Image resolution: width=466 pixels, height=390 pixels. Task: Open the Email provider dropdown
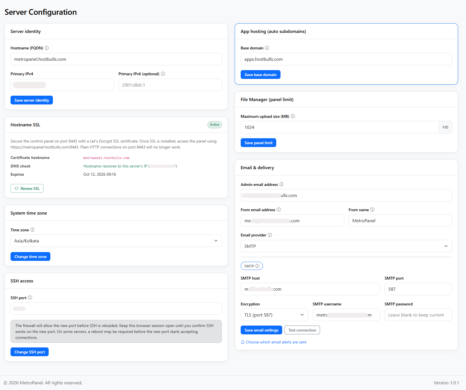point(346,246)
